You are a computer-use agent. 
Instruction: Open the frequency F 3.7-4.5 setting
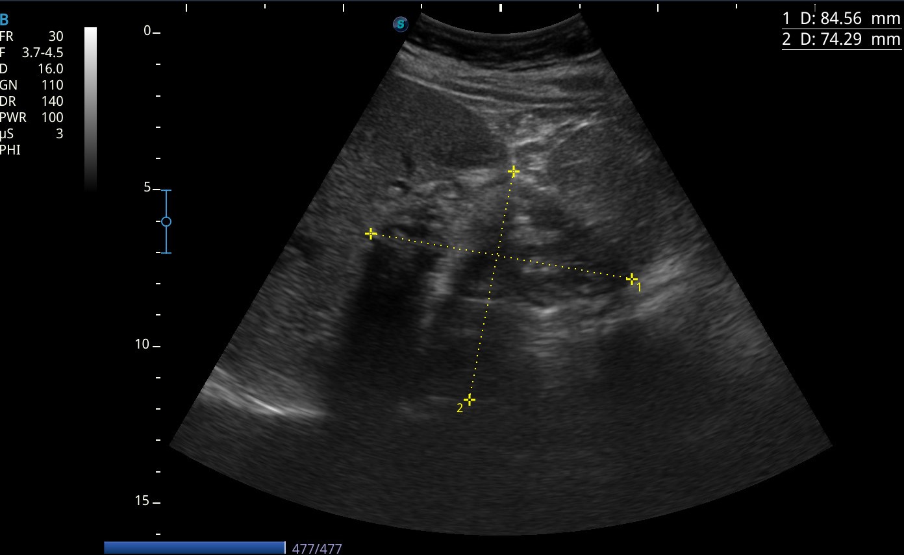(31, 53)
